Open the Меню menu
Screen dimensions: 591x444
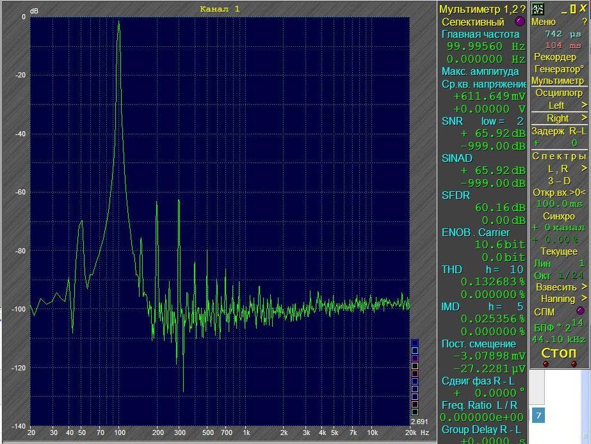543,22
